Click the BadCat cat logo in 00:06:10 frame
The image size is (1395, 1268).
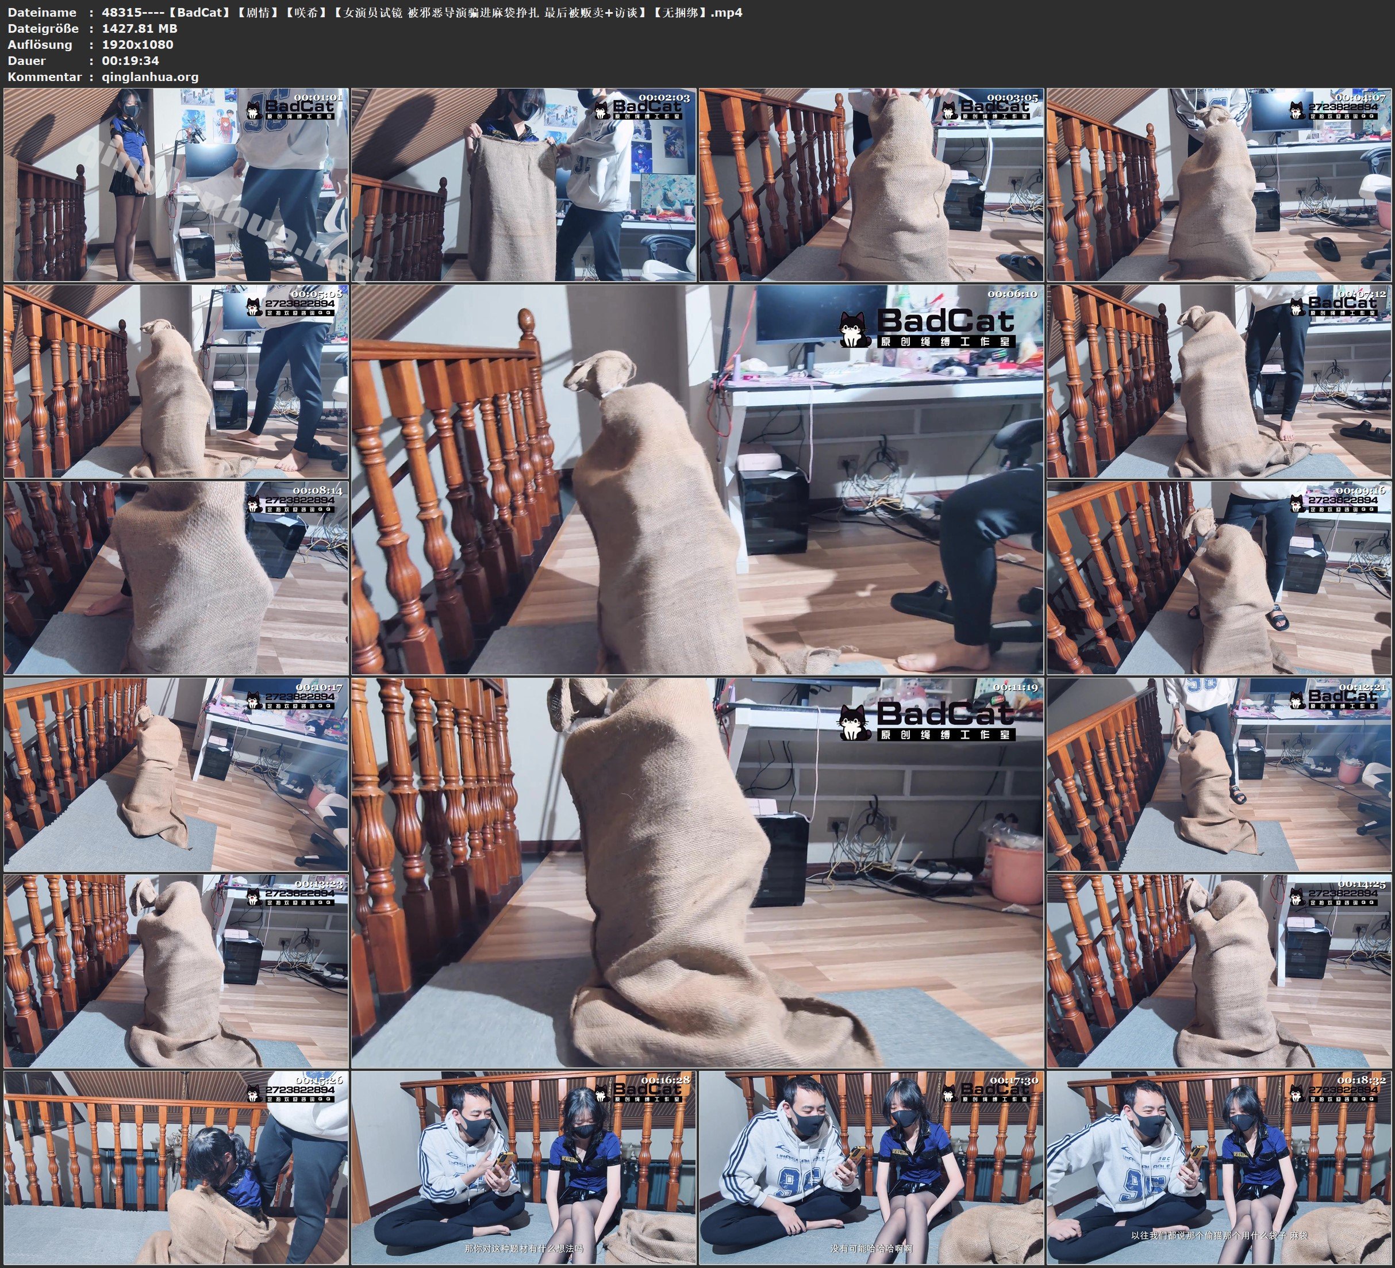(x=855, y=329)
